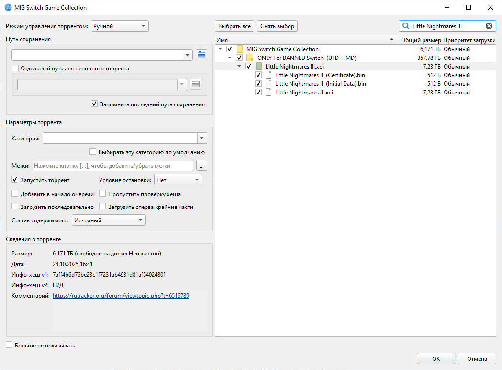Open the rutracker.org comment link
The height and width of the screenshot is (370, 502).
(121, 296)
